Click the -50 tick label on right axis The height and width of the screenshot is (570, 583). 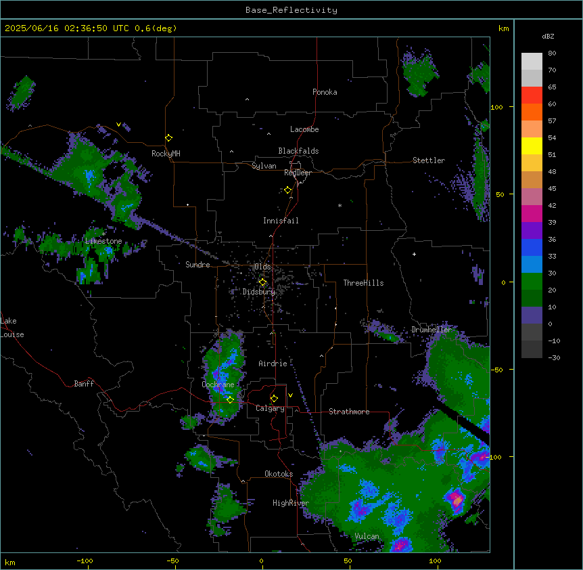[x=496, y=370]
